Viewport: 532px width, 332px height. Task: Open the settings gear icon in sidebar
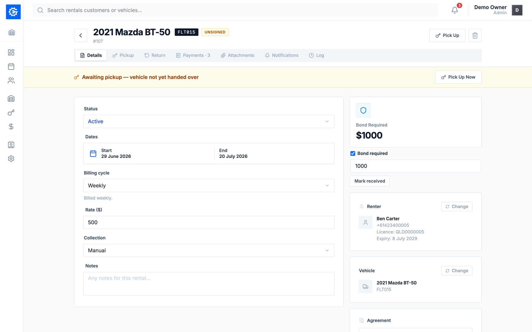coord(11,159)
